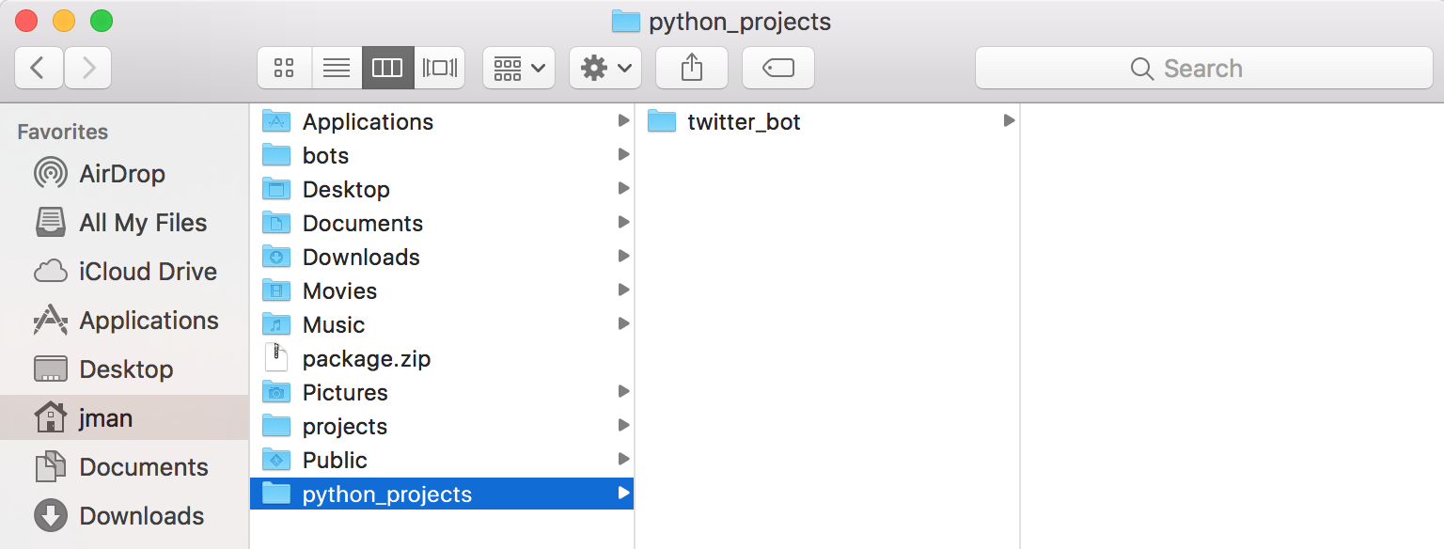Image resolution: width=1444 pixels, height=549 pixels.
Task: Open the item arrangement dropdown
Action: coord(519,68)
